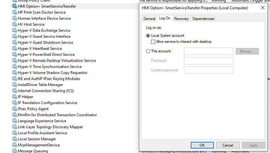Enable Allow service to interact with desktop
The height and width of the screenshot is (153, 270).
[x=153, y=42]
